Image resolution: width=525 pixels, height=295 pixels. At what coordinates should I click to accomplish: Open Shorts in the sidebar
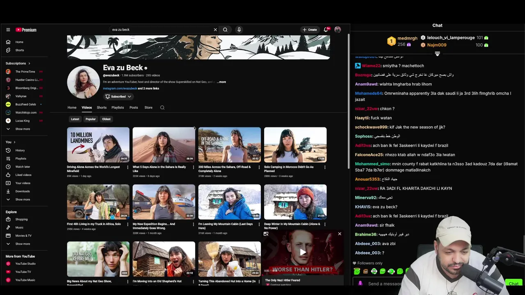(x=19, y=50)
